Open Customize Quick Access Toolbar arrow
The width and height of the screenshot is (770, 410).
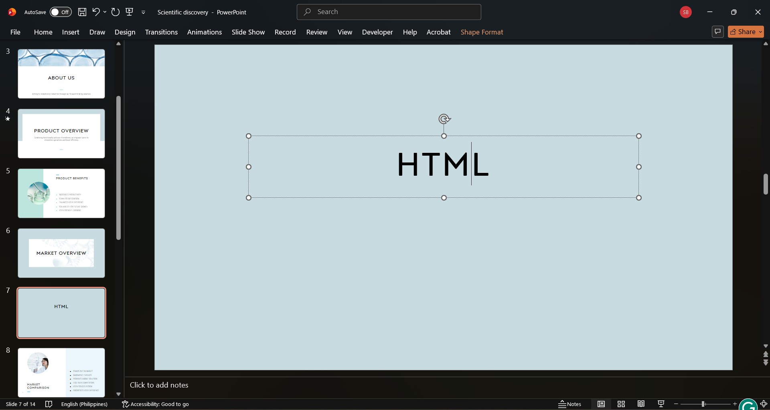point(143,12)
